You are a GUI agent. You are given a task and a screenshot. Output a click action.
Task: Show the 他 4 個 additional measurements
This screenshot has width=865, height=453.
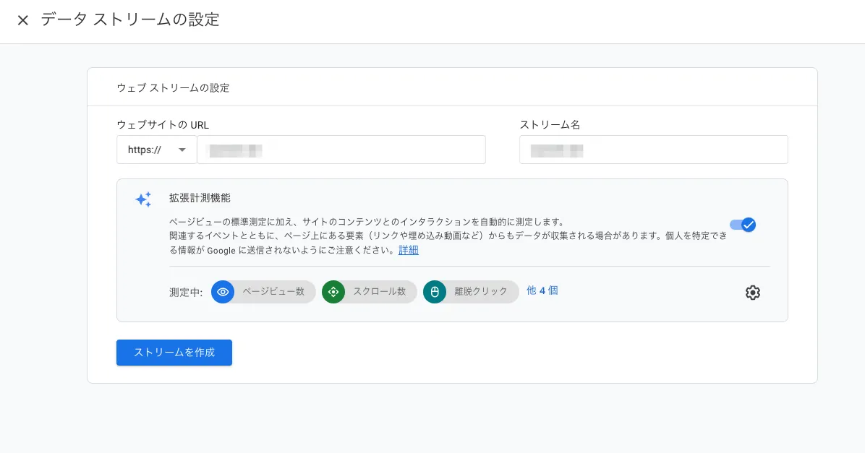[x=542, y=290]
